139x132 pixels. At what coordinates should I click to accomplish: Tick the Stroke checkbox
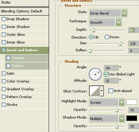[4, 104]
